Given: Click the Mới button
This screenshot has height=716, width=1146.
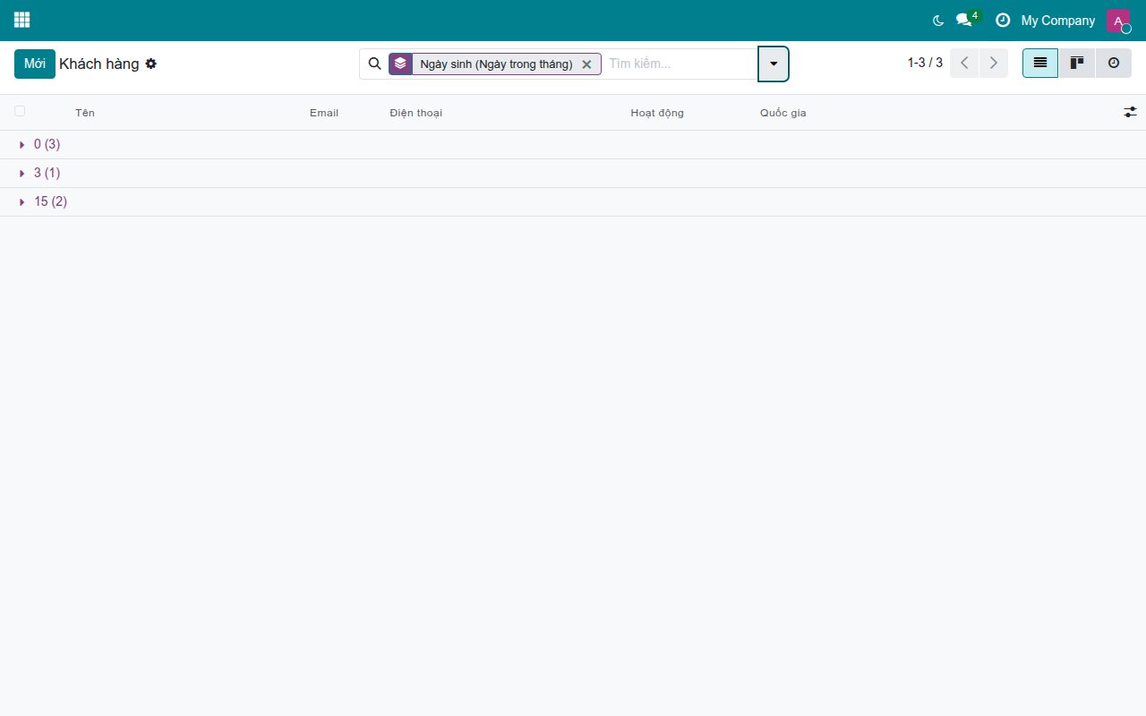Looking at the screenshot, I should click(x=35, y=64).
